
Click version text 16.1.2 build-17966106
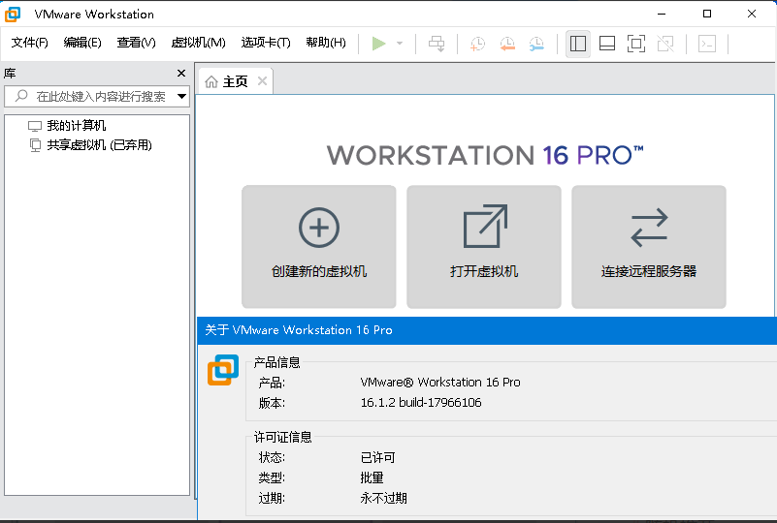click(x=421, y=402)
